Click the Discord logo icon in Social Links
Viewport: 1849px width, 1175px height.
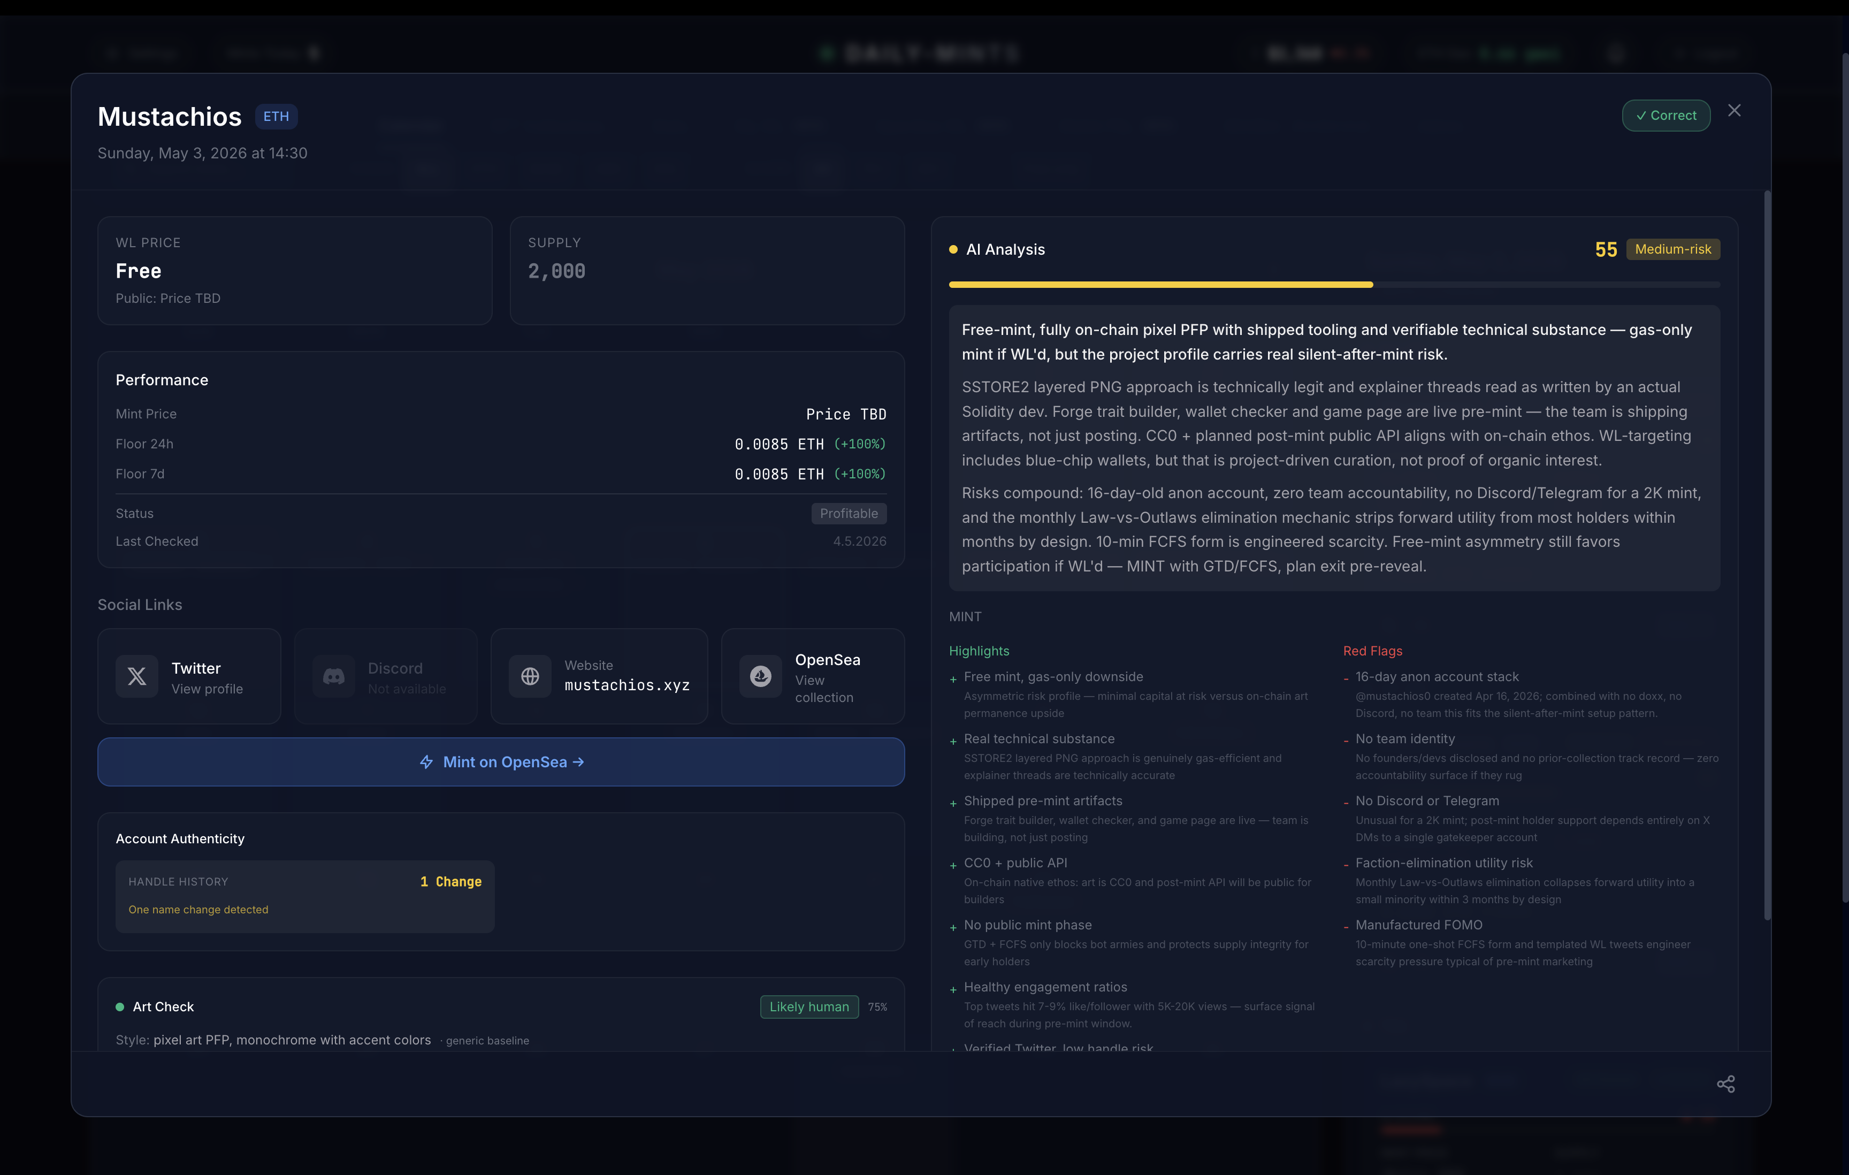coord(333,676)
